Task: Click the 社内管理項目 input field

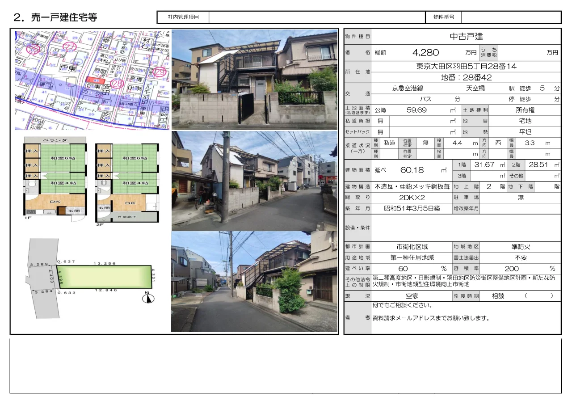Action: point(317,17)
